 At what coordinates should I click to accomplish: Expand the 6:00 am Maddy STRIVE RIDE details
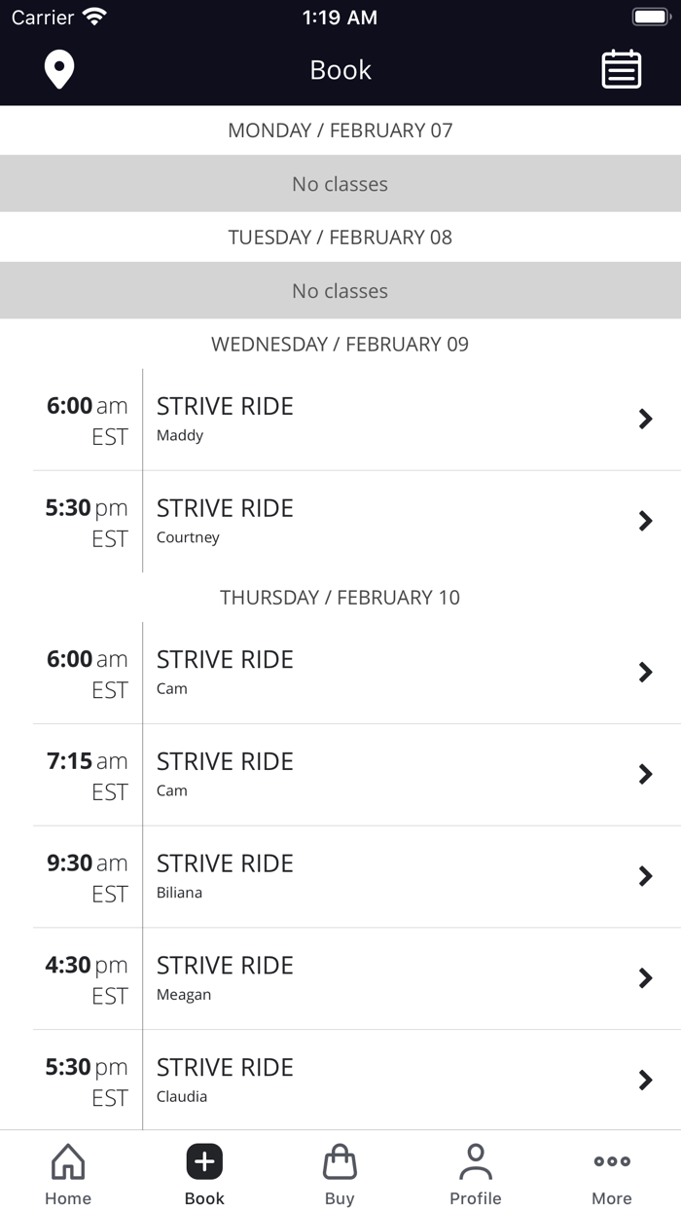click(645, 419)
